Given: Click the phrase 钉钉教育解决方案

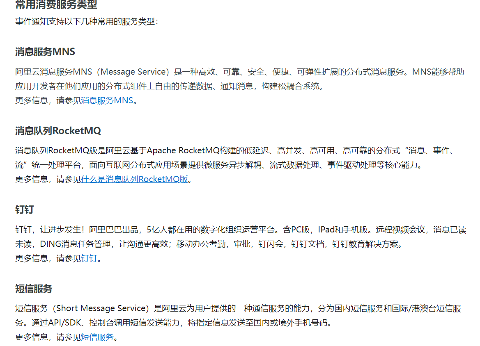Looking at the screenshot, I should pyautogui.click(x=365, y=244).
